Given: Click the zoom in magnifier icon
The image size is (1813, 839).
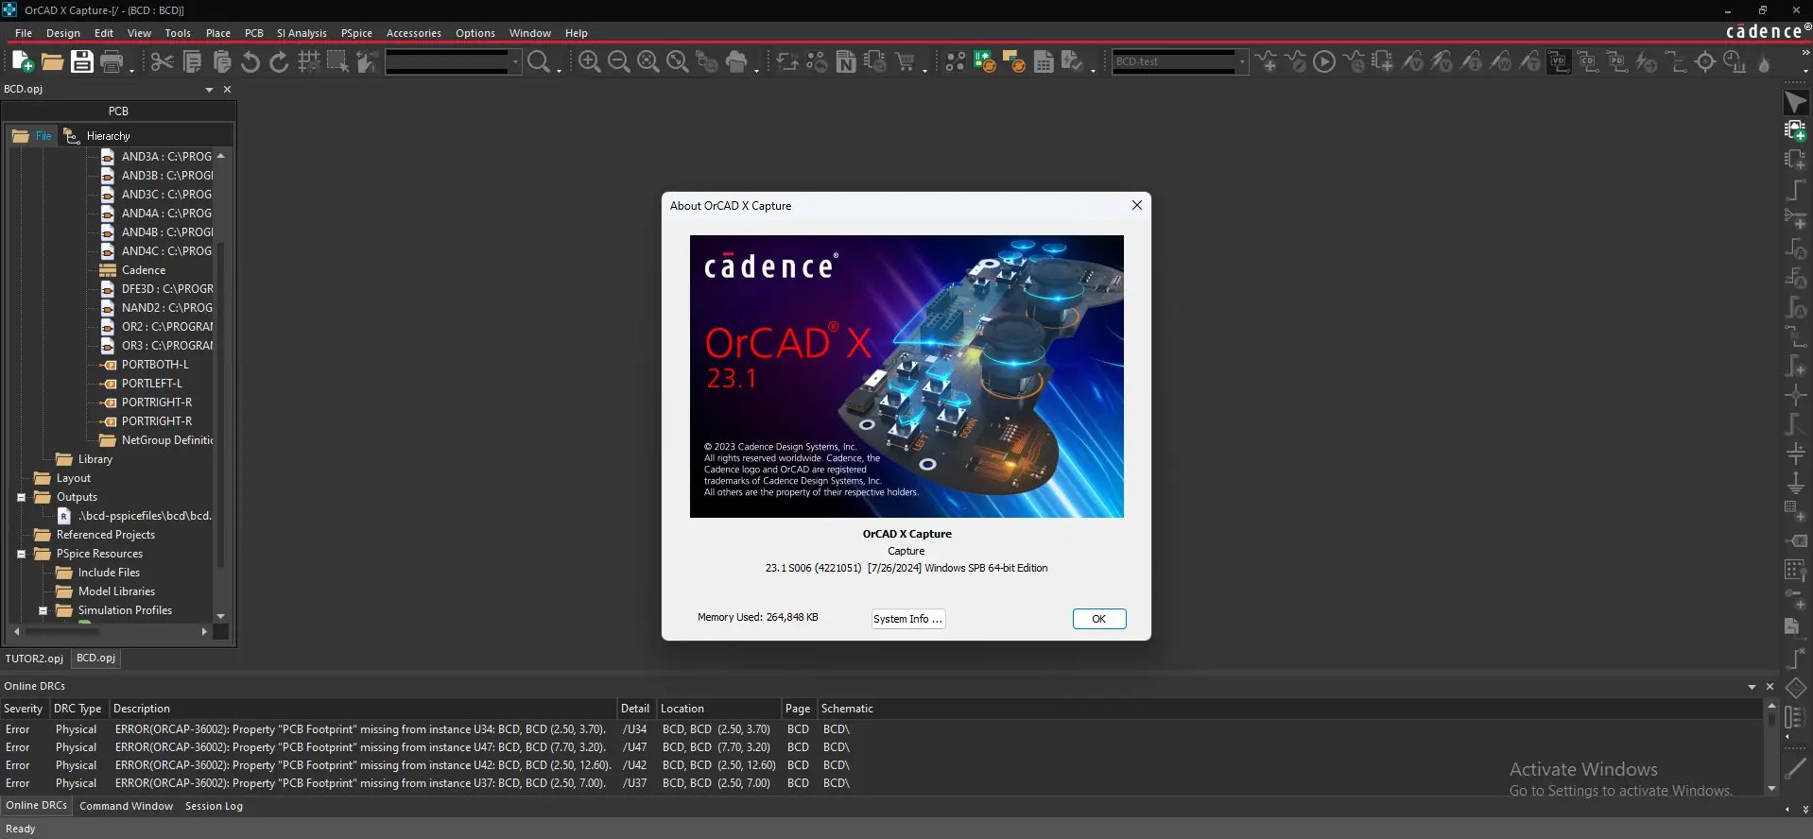Looking at the screenshot, I should (589, 62).
